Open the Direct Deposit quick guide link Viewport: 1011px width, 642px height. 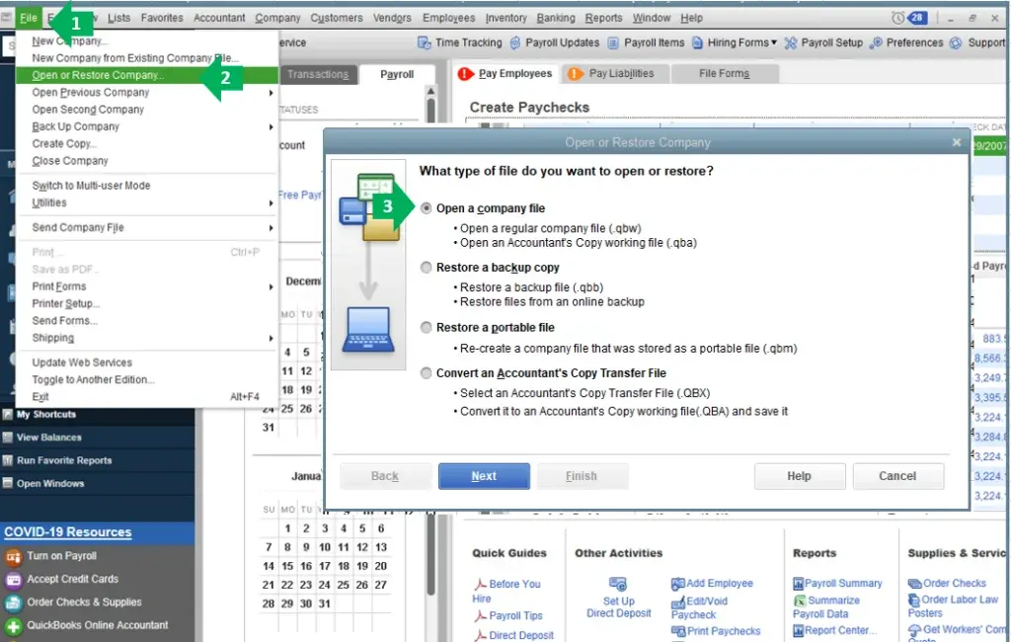pos(521,635)
